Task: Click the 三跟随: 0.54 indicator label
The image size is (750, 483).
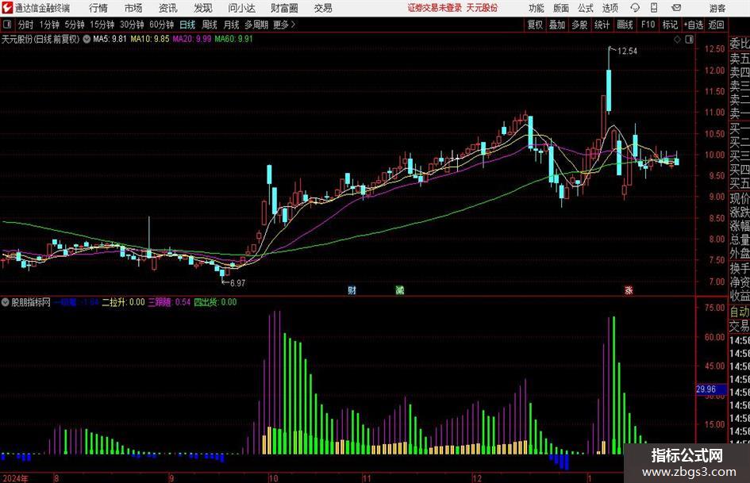Action: tap(169, 302)
